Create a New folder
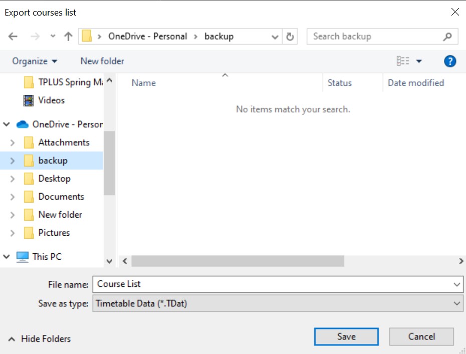 coord(102,61)
